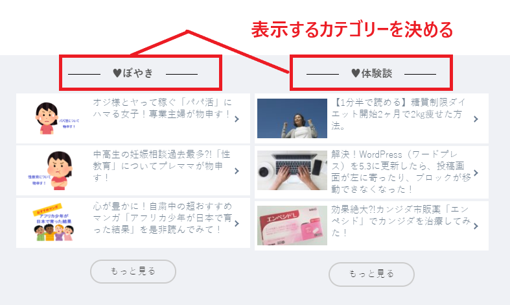The width and height of the screenshot is (510, 305).
Task: Click the chevron arrow on the 性教育 article
Action: tap(237, 171)
